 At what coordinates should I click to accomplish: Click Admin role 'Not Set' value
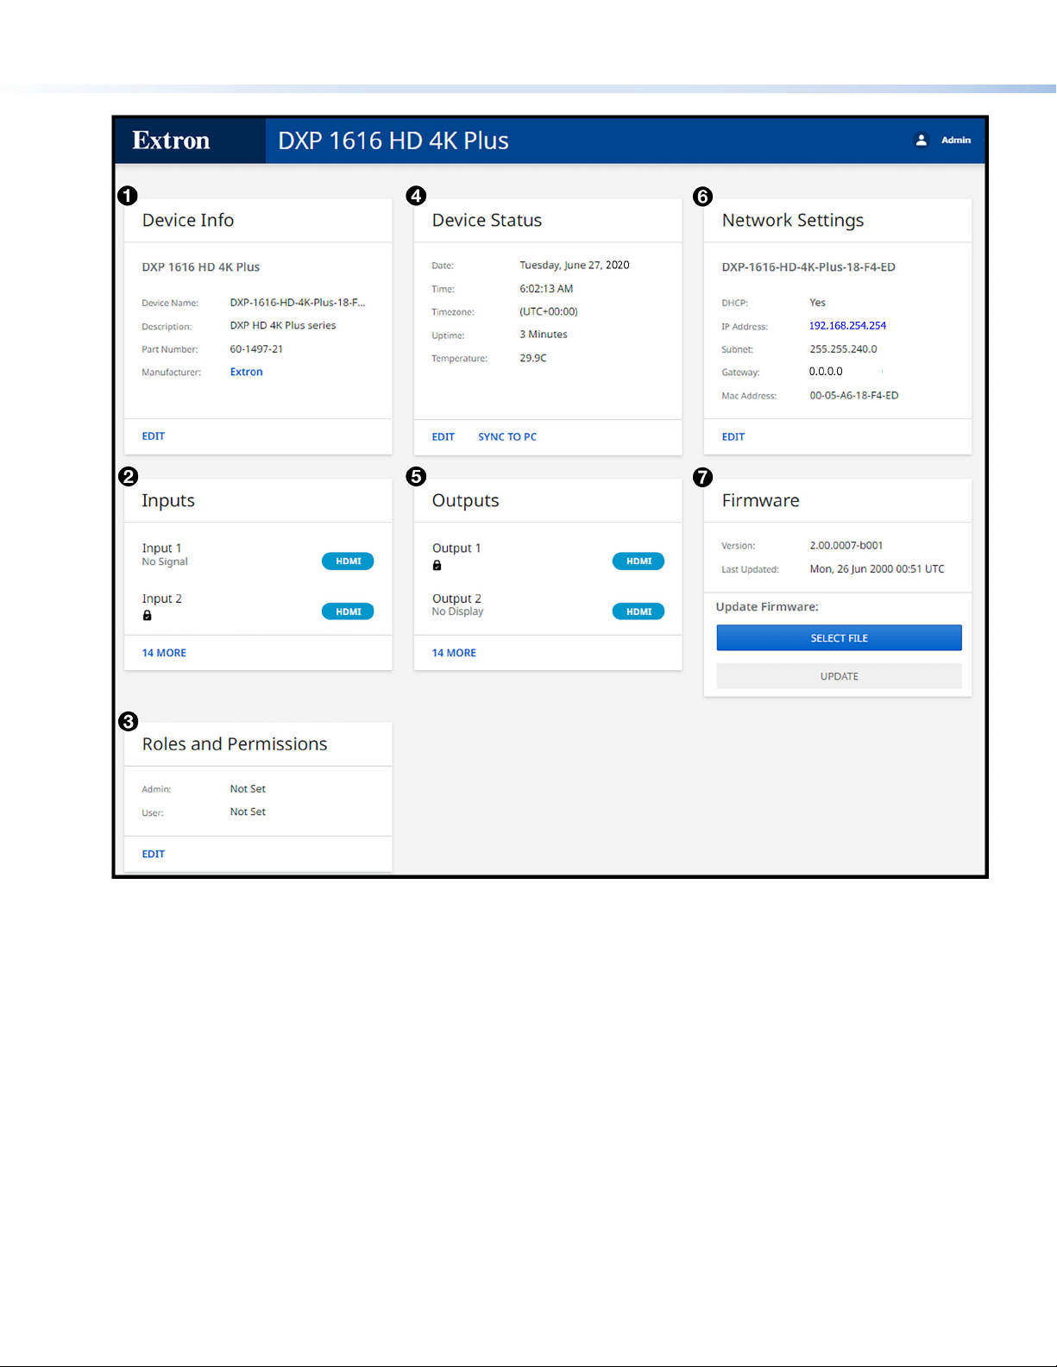click(x=248, y=789)
